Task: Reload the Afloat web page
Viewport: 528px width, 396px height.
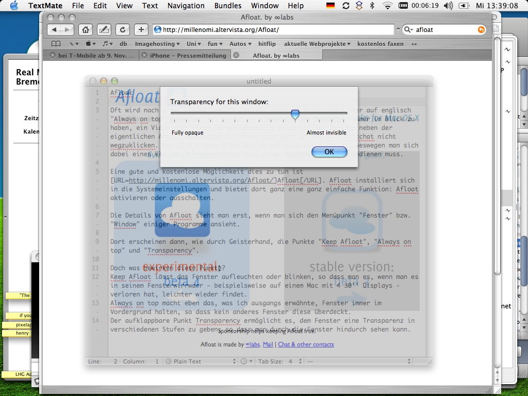Action: [123, 29]
